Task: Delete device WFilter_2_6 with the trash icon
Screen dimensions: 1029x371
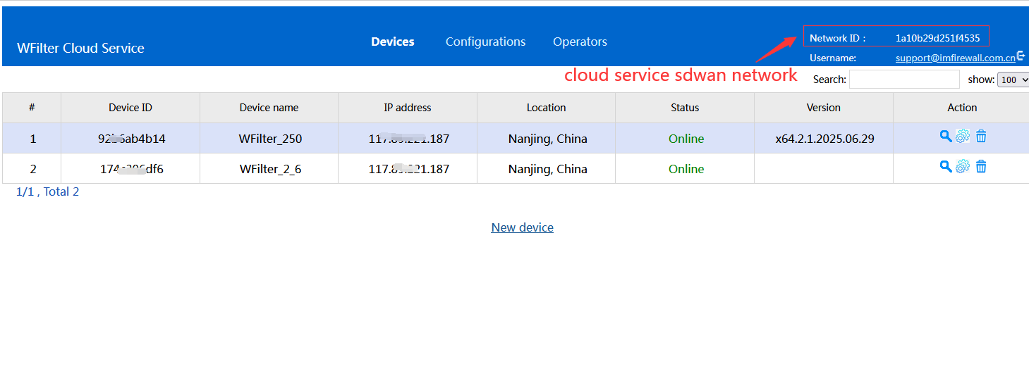Action: [x=981, y=167]
